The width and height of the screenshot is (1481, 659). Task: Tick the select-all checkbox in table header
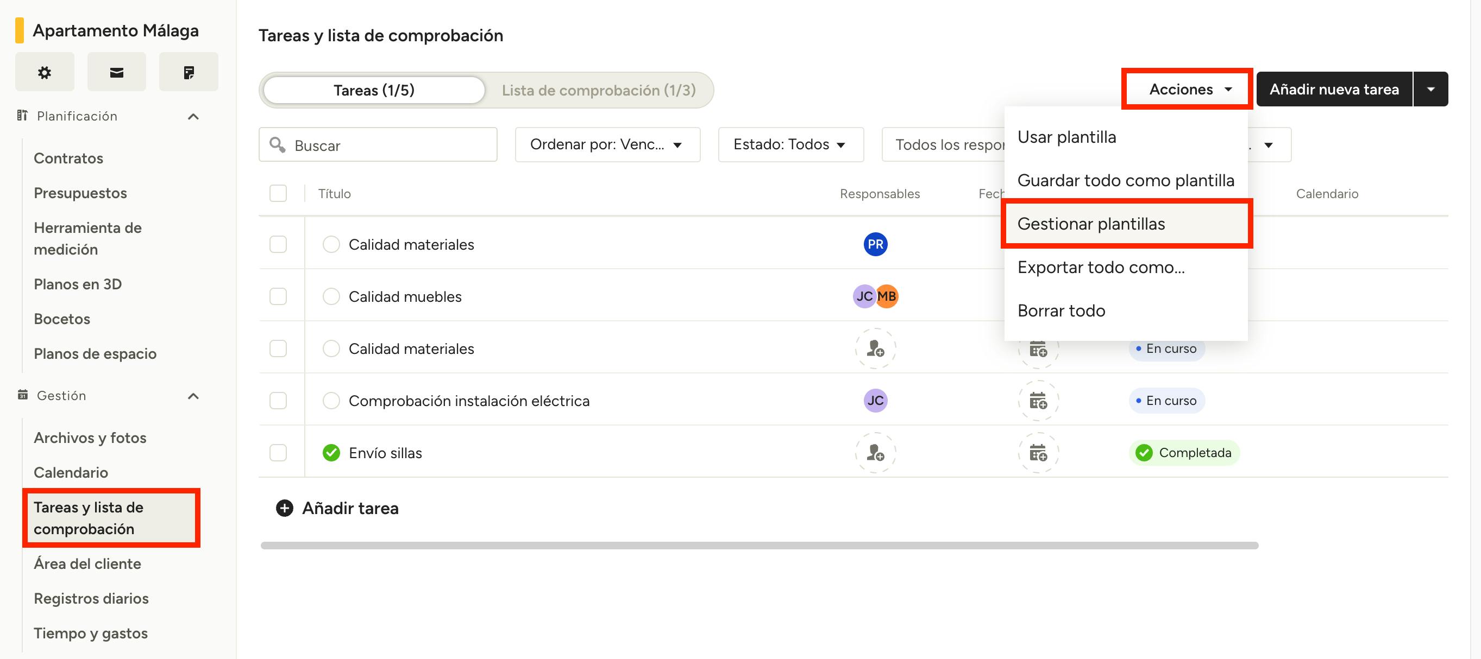(x=278, y=194)
